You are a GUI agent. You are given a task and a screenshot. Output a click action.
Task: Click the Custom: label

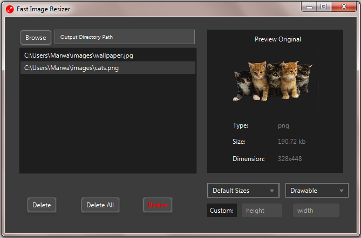[x=222, y=211]
